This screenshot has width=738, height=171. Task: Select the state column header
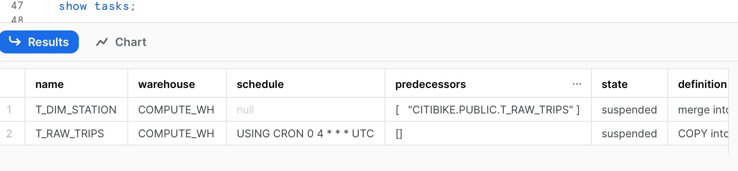point(630,84)
